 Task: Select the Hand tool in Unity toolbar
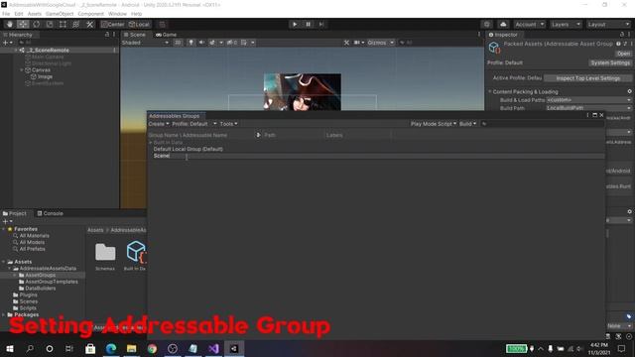10,24
